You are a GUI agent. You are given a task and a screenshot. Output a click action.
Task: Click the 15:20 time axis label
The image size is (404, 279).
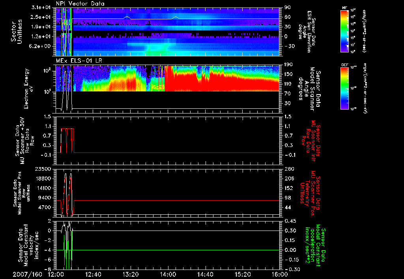pyautogui.click(x=243, y=274)
